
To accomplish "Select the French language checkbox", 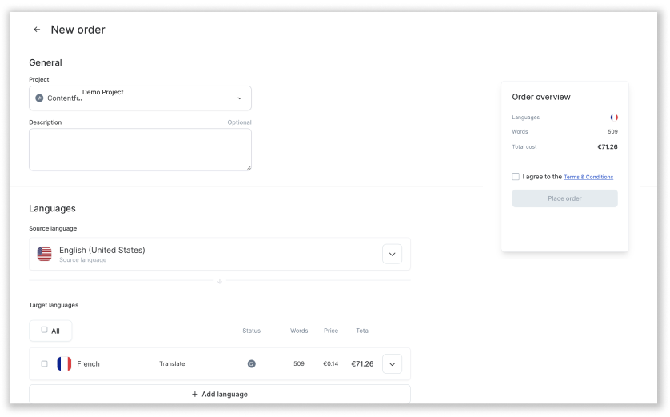I will click(45, 364).
